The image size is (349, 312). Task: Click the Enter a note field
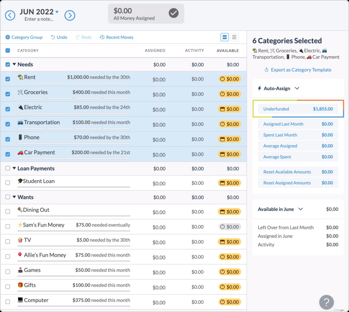click(39, 20)
